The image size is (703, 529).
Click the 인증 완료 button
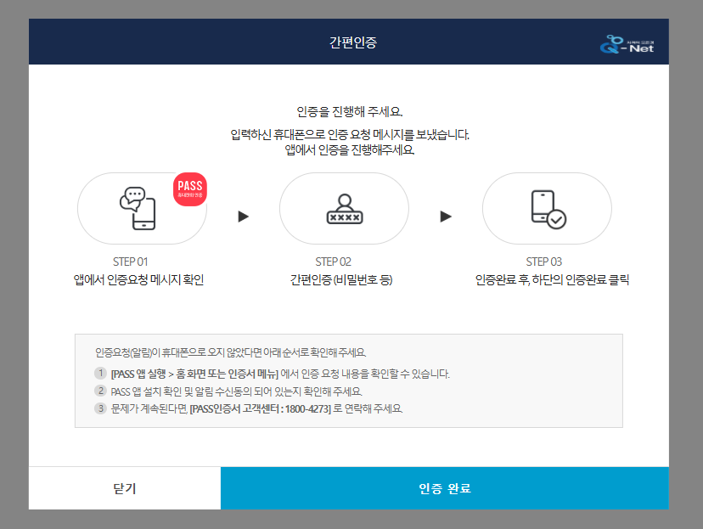[444, 487]
